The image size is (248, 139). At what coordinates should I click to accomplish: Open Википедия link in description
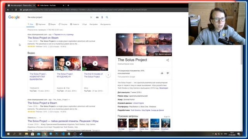164,88
